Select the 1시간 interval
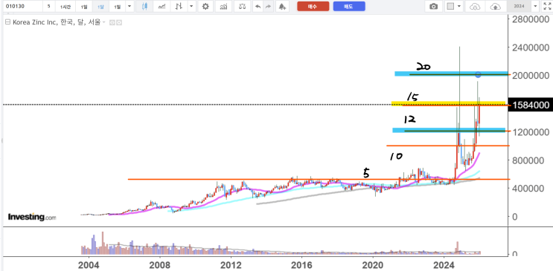 65,7
